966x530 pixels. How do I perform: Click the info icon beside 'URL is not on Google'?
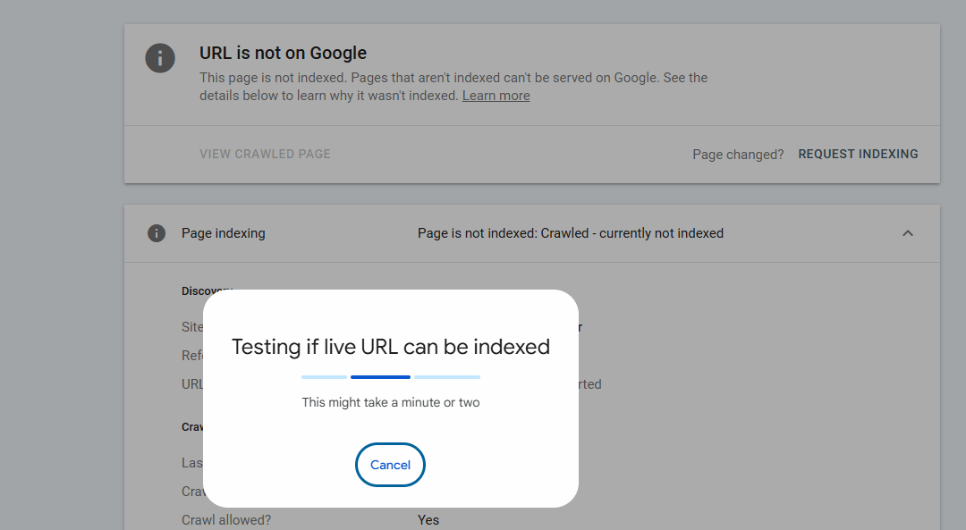(x=160, y=58)
